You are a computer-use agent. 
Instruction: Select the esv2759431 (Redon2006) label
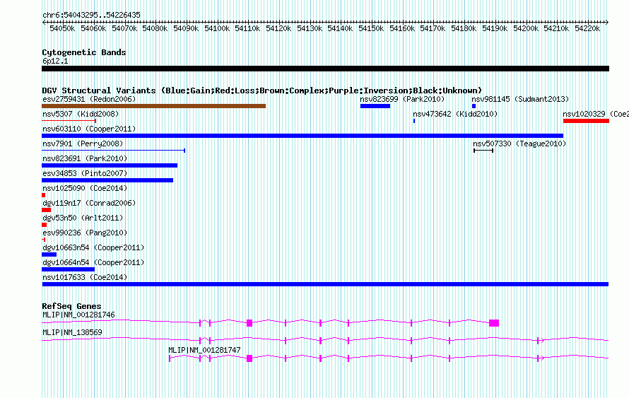tap(89, 99)
